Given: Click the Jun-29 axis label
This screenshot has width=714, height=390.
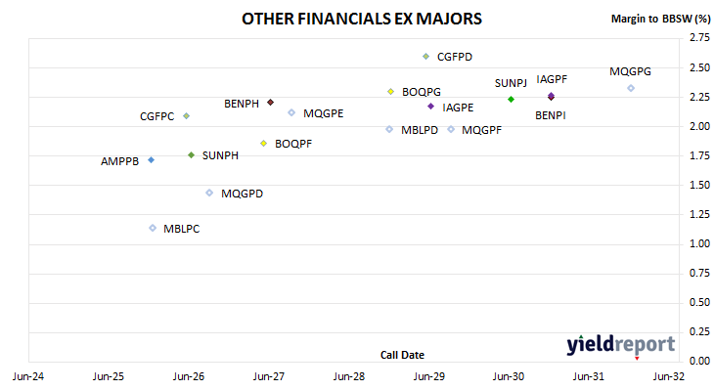Looking at the screenshot, I should pos(429,376).
